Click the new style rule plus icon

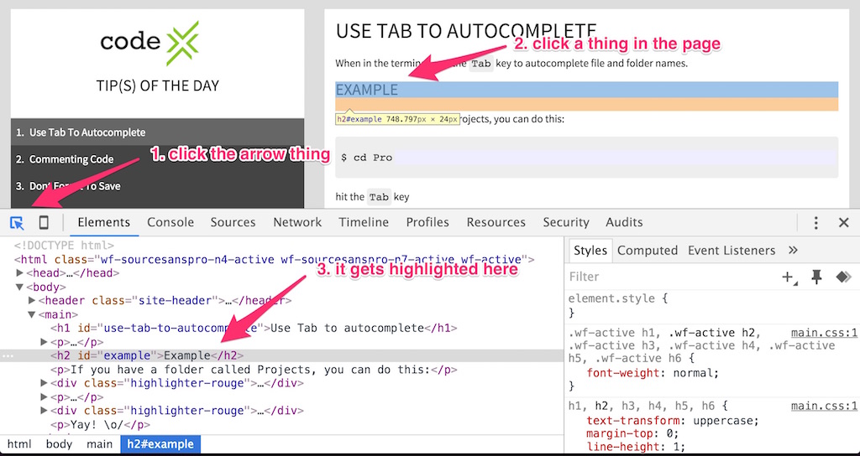(788, 277)
